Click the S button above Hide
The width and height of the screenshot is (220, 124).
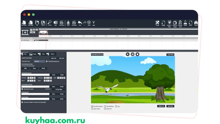(31, 30)
